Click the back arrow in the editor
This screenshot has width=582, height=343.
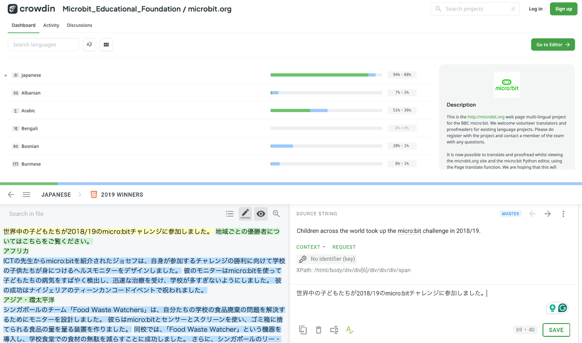pyautogui.click(x=11, y=195)
